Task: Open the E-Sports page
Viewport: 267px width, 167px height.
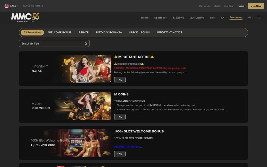Action: tap(178, 18)
